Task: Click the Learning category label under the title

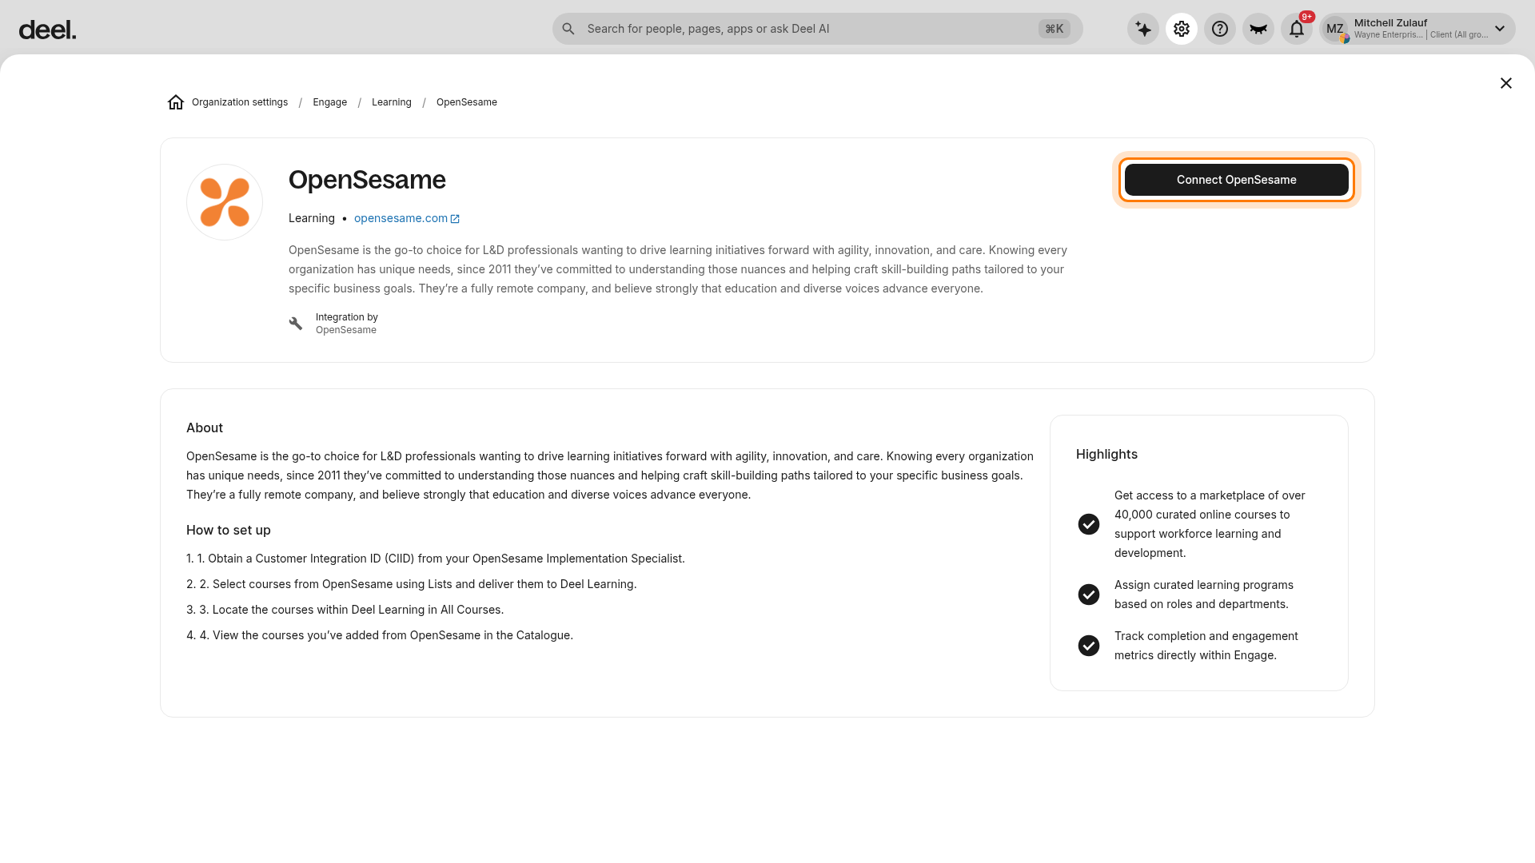Action: (312, 218)
